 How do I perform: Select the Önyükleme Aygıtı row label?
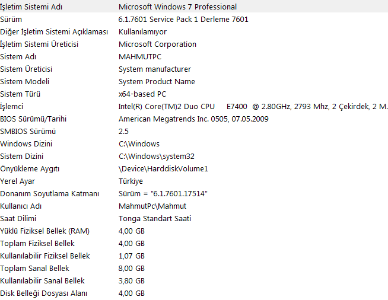coord(30,169)
